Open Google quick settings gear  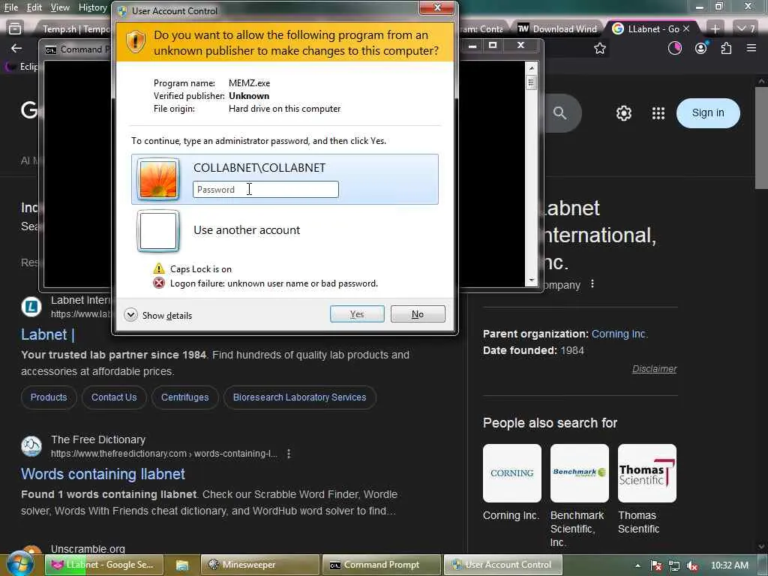(623, 113)
